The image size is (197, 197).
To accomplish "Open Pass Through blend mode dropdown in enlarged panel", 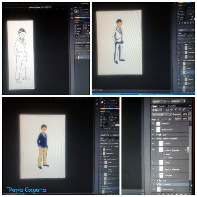I will click(x=161, y=114).
